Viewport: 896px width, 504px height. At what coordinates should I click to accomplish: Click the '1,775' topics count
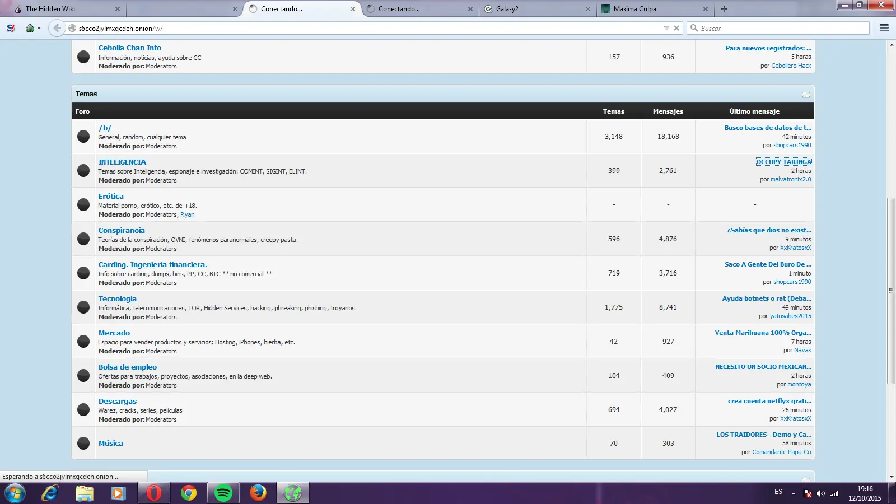coord(614,307)
